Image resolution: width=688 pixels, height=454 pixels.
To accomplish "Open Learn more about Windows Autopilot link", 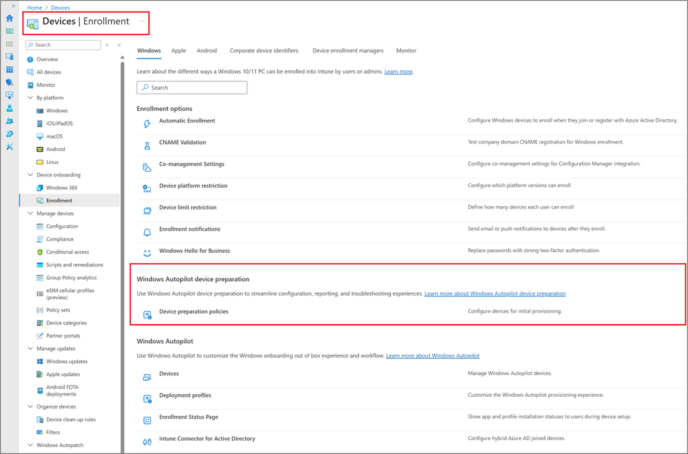I will pos(432,355).
